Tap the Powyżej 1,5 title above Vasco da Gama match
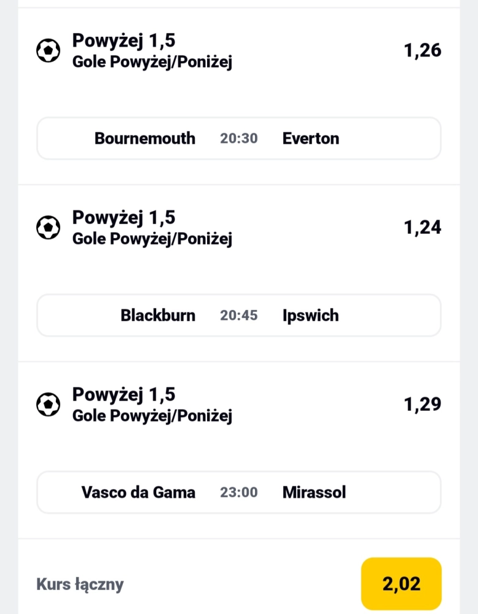Screen dimensions: 478x614 124,394
